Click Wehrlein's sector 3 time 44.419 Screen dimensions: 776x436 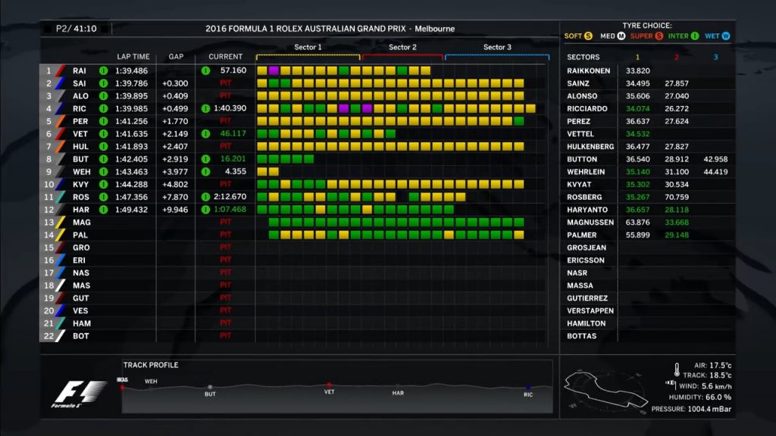coord(715,172)
